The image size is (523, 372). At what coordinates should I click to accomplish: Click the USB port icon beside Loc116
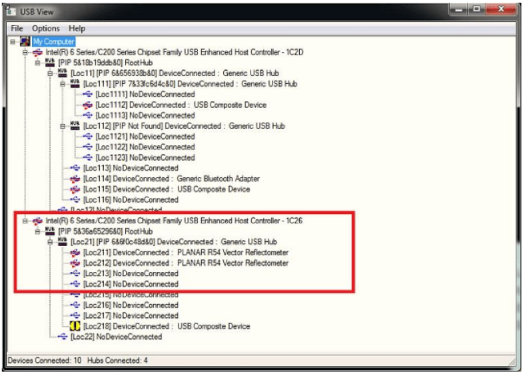[75, 200]
